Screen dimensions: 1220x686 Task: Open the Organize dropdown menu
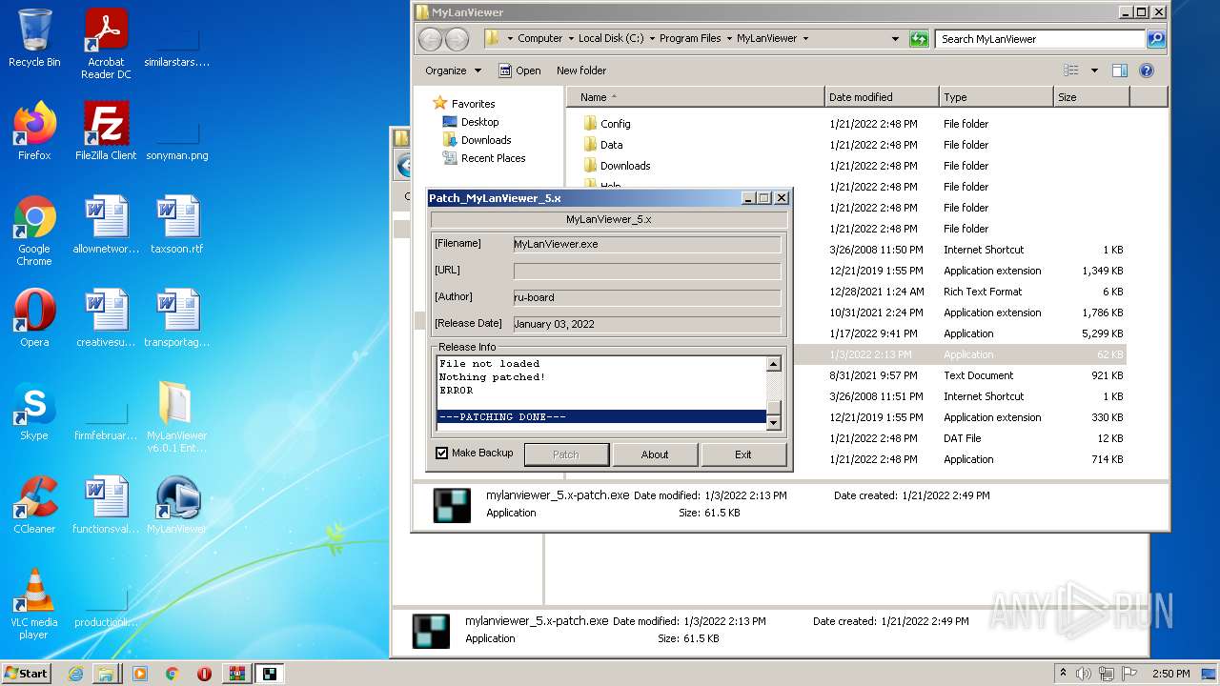point(452,71)
